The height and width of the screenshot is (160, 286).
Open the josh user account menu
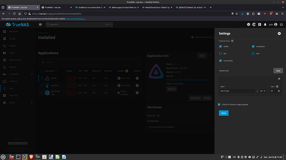[x=273, y=24]
